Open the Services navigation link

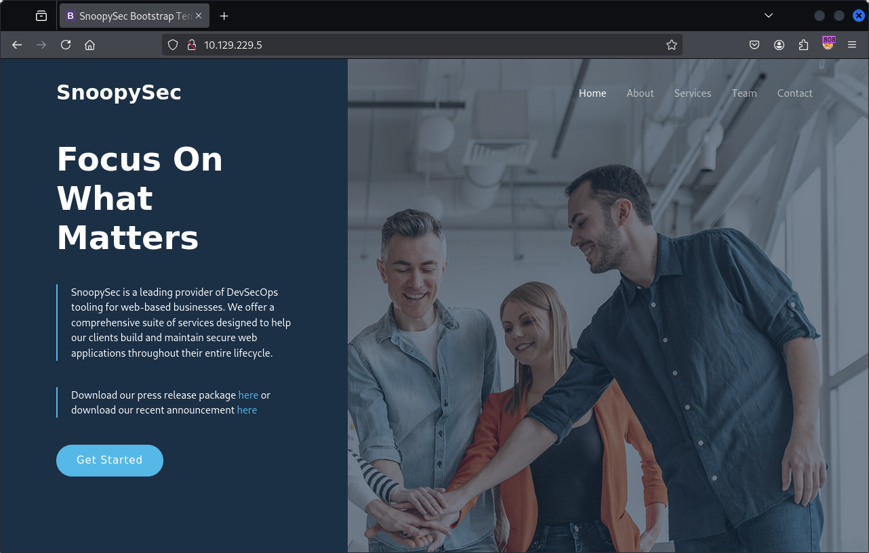(x=692, y=93)
